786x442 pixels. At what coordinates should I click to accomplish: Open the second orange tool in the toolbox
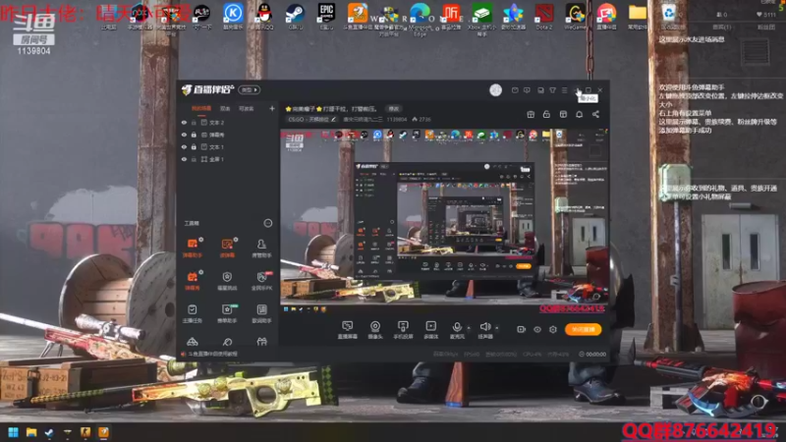(227, 248)
